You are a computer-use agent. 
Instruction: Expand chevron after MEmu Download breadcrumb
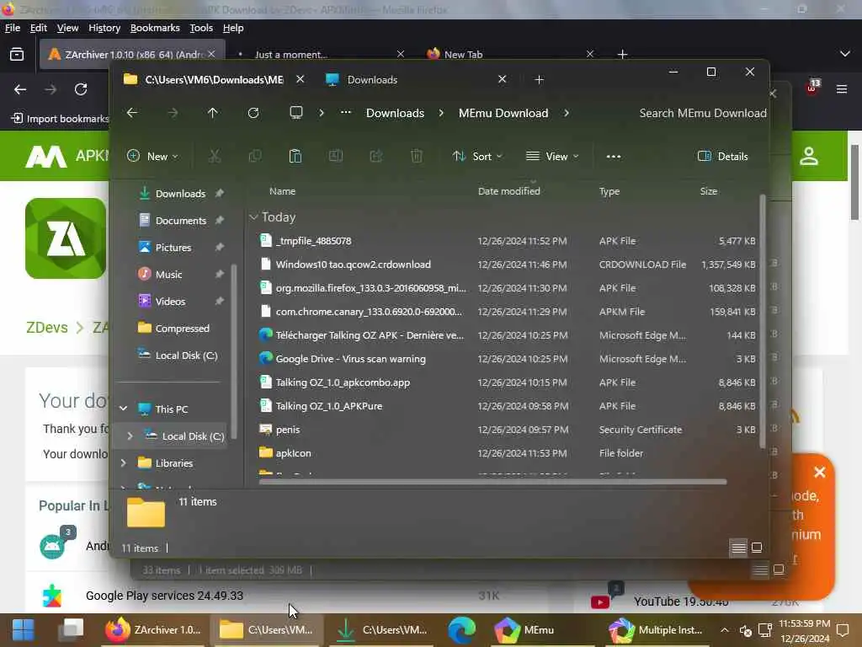click(567, 113)
